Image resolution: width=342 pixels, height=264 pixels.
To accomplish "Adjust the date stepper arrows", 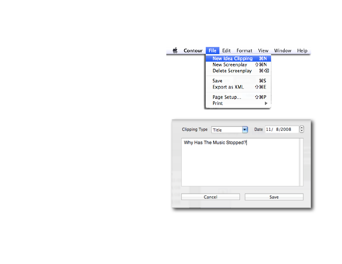I will (x=301, y=129).
